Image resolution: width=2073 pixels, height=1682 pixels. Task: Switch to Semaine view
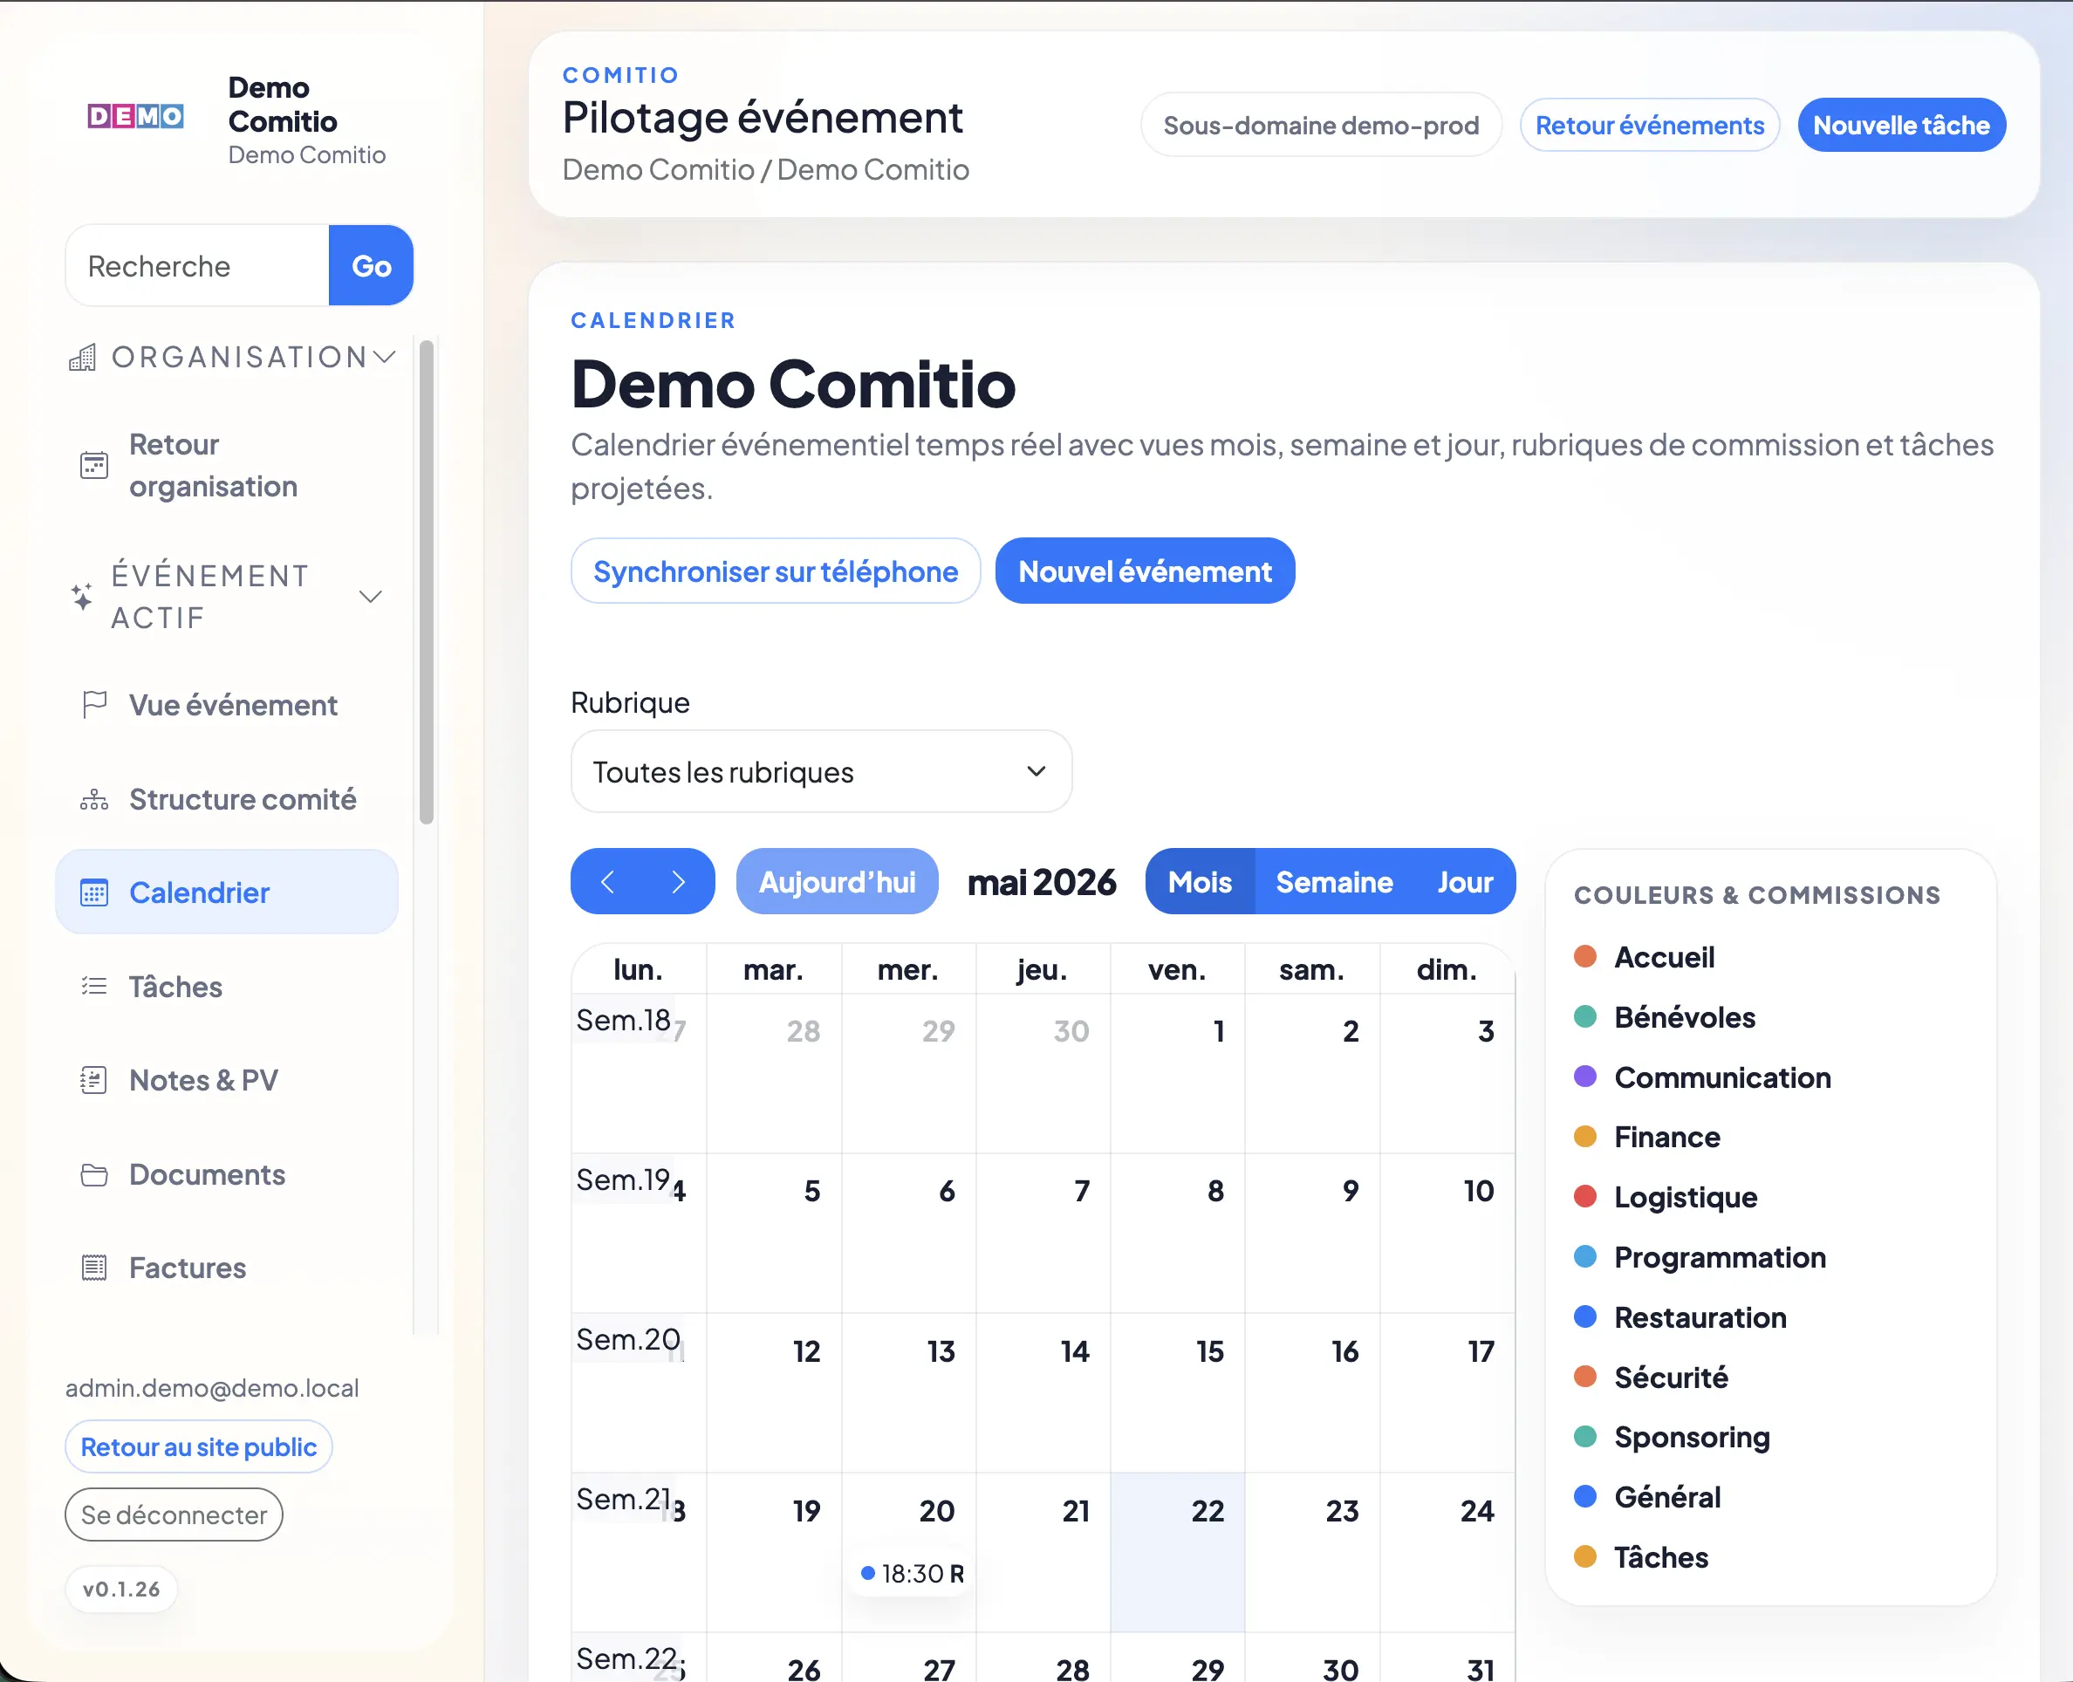1334,882
